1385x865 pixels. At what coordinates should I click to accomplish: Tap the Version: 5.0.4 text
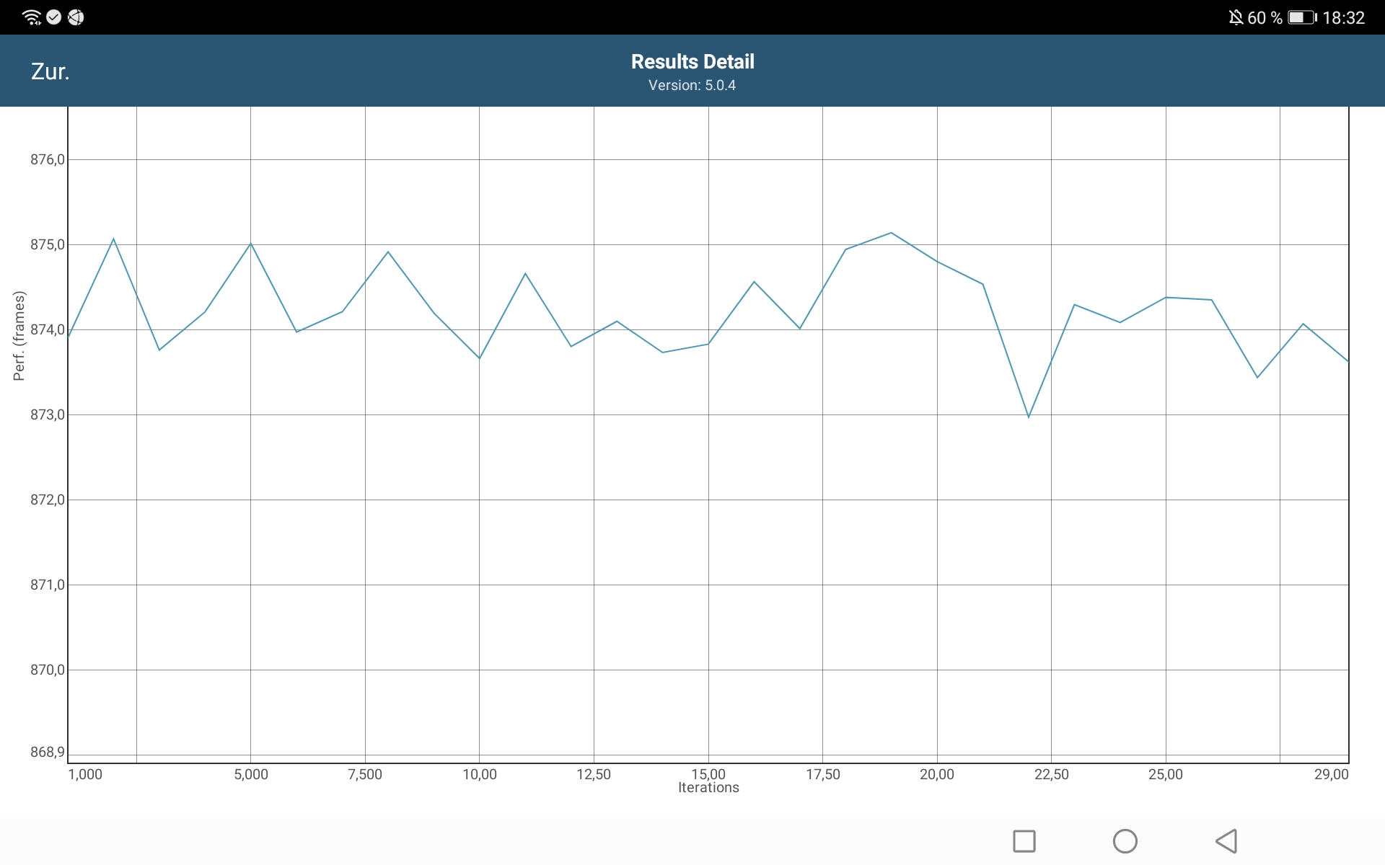pyautogui.click(x=692, y=85)
